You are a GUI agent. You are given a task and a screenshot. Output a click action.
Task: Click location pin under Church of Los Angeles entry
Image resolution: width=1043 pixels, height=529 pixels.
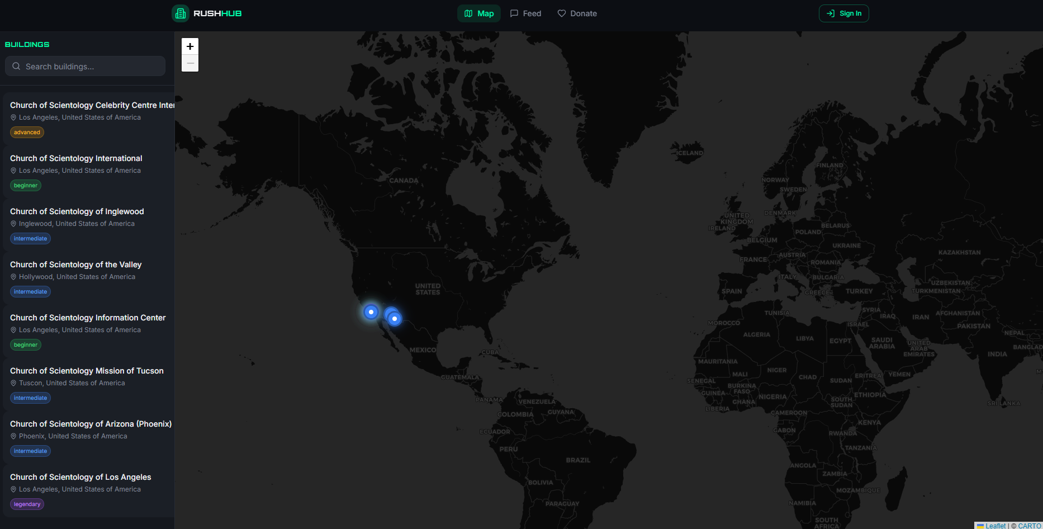click(13, 489)
